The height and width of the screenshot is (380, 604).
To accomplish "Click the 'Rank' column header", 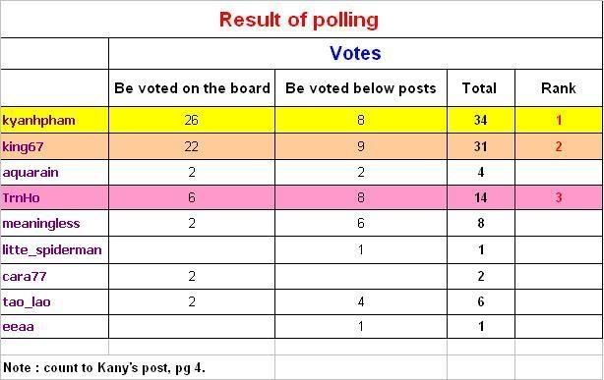I will [x=559, y=88].
